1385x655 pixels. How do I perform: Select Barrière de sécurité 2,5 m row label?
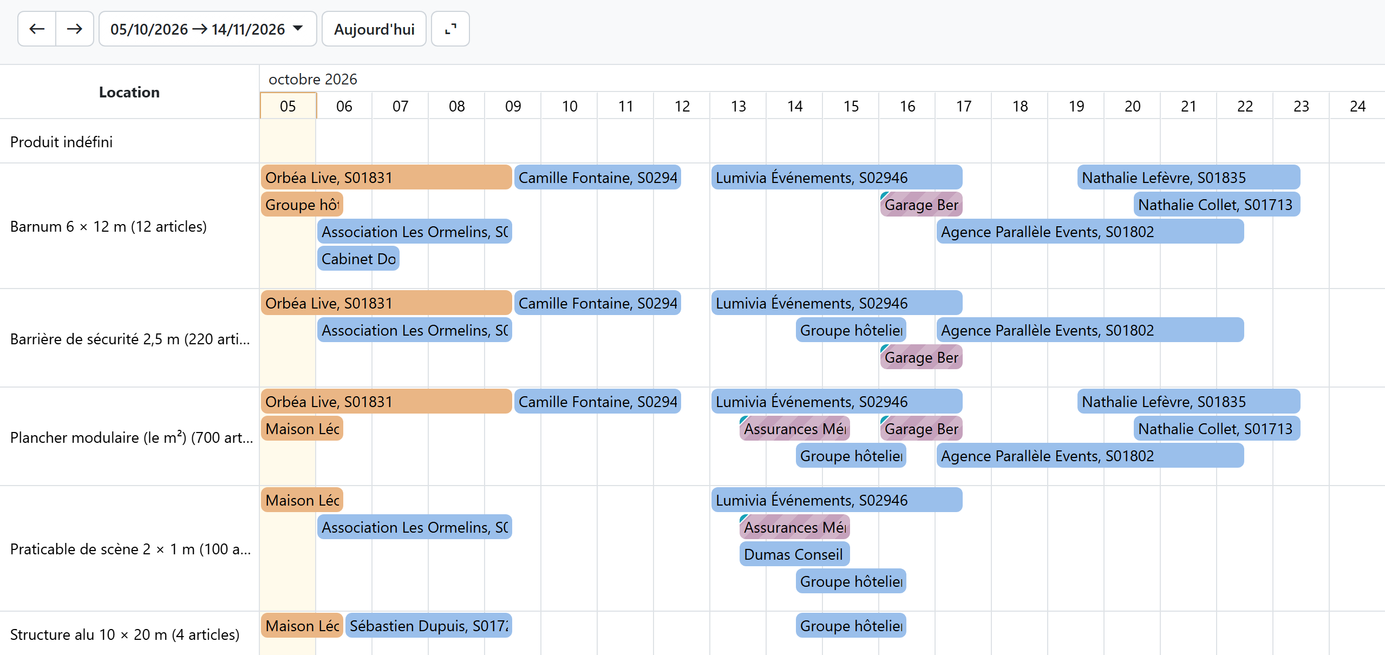[130, 339]
